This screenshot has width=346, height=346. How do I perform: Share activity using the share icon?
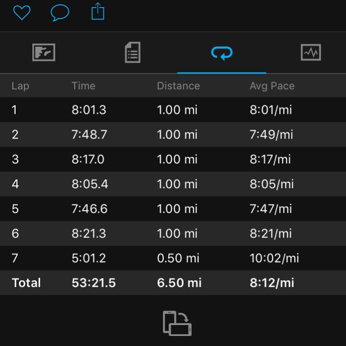tap(98, 11)
